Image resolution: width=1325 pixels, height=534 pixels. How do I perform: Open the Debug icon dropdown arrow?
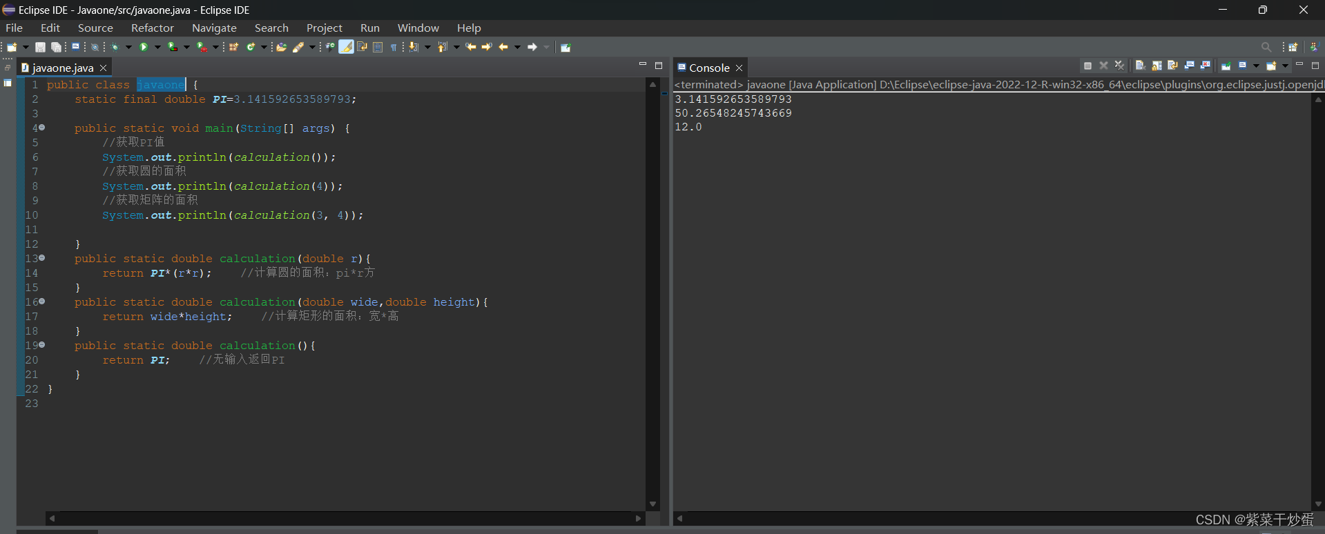click(x=128, y=47)
